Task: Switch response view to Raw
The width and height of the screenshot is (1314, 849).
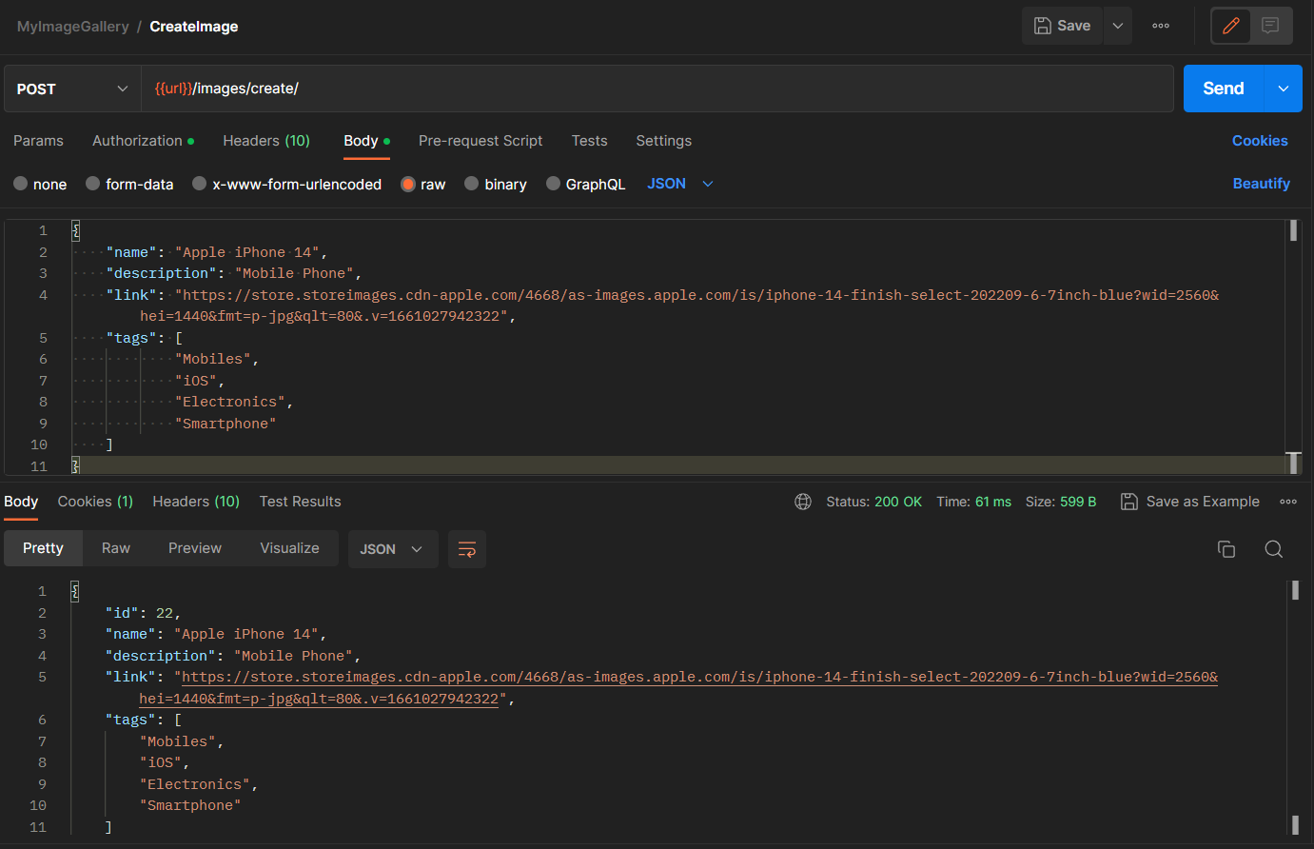Action: coord(116,548)
